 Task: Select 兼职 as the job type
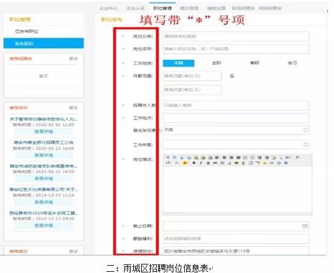(x=254, y=63)
